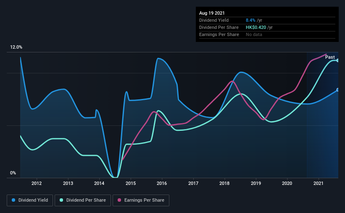Screen dimensions: 345x213
Task: Click the blue dividend yield endpoint marker
Action: [337, 90]
